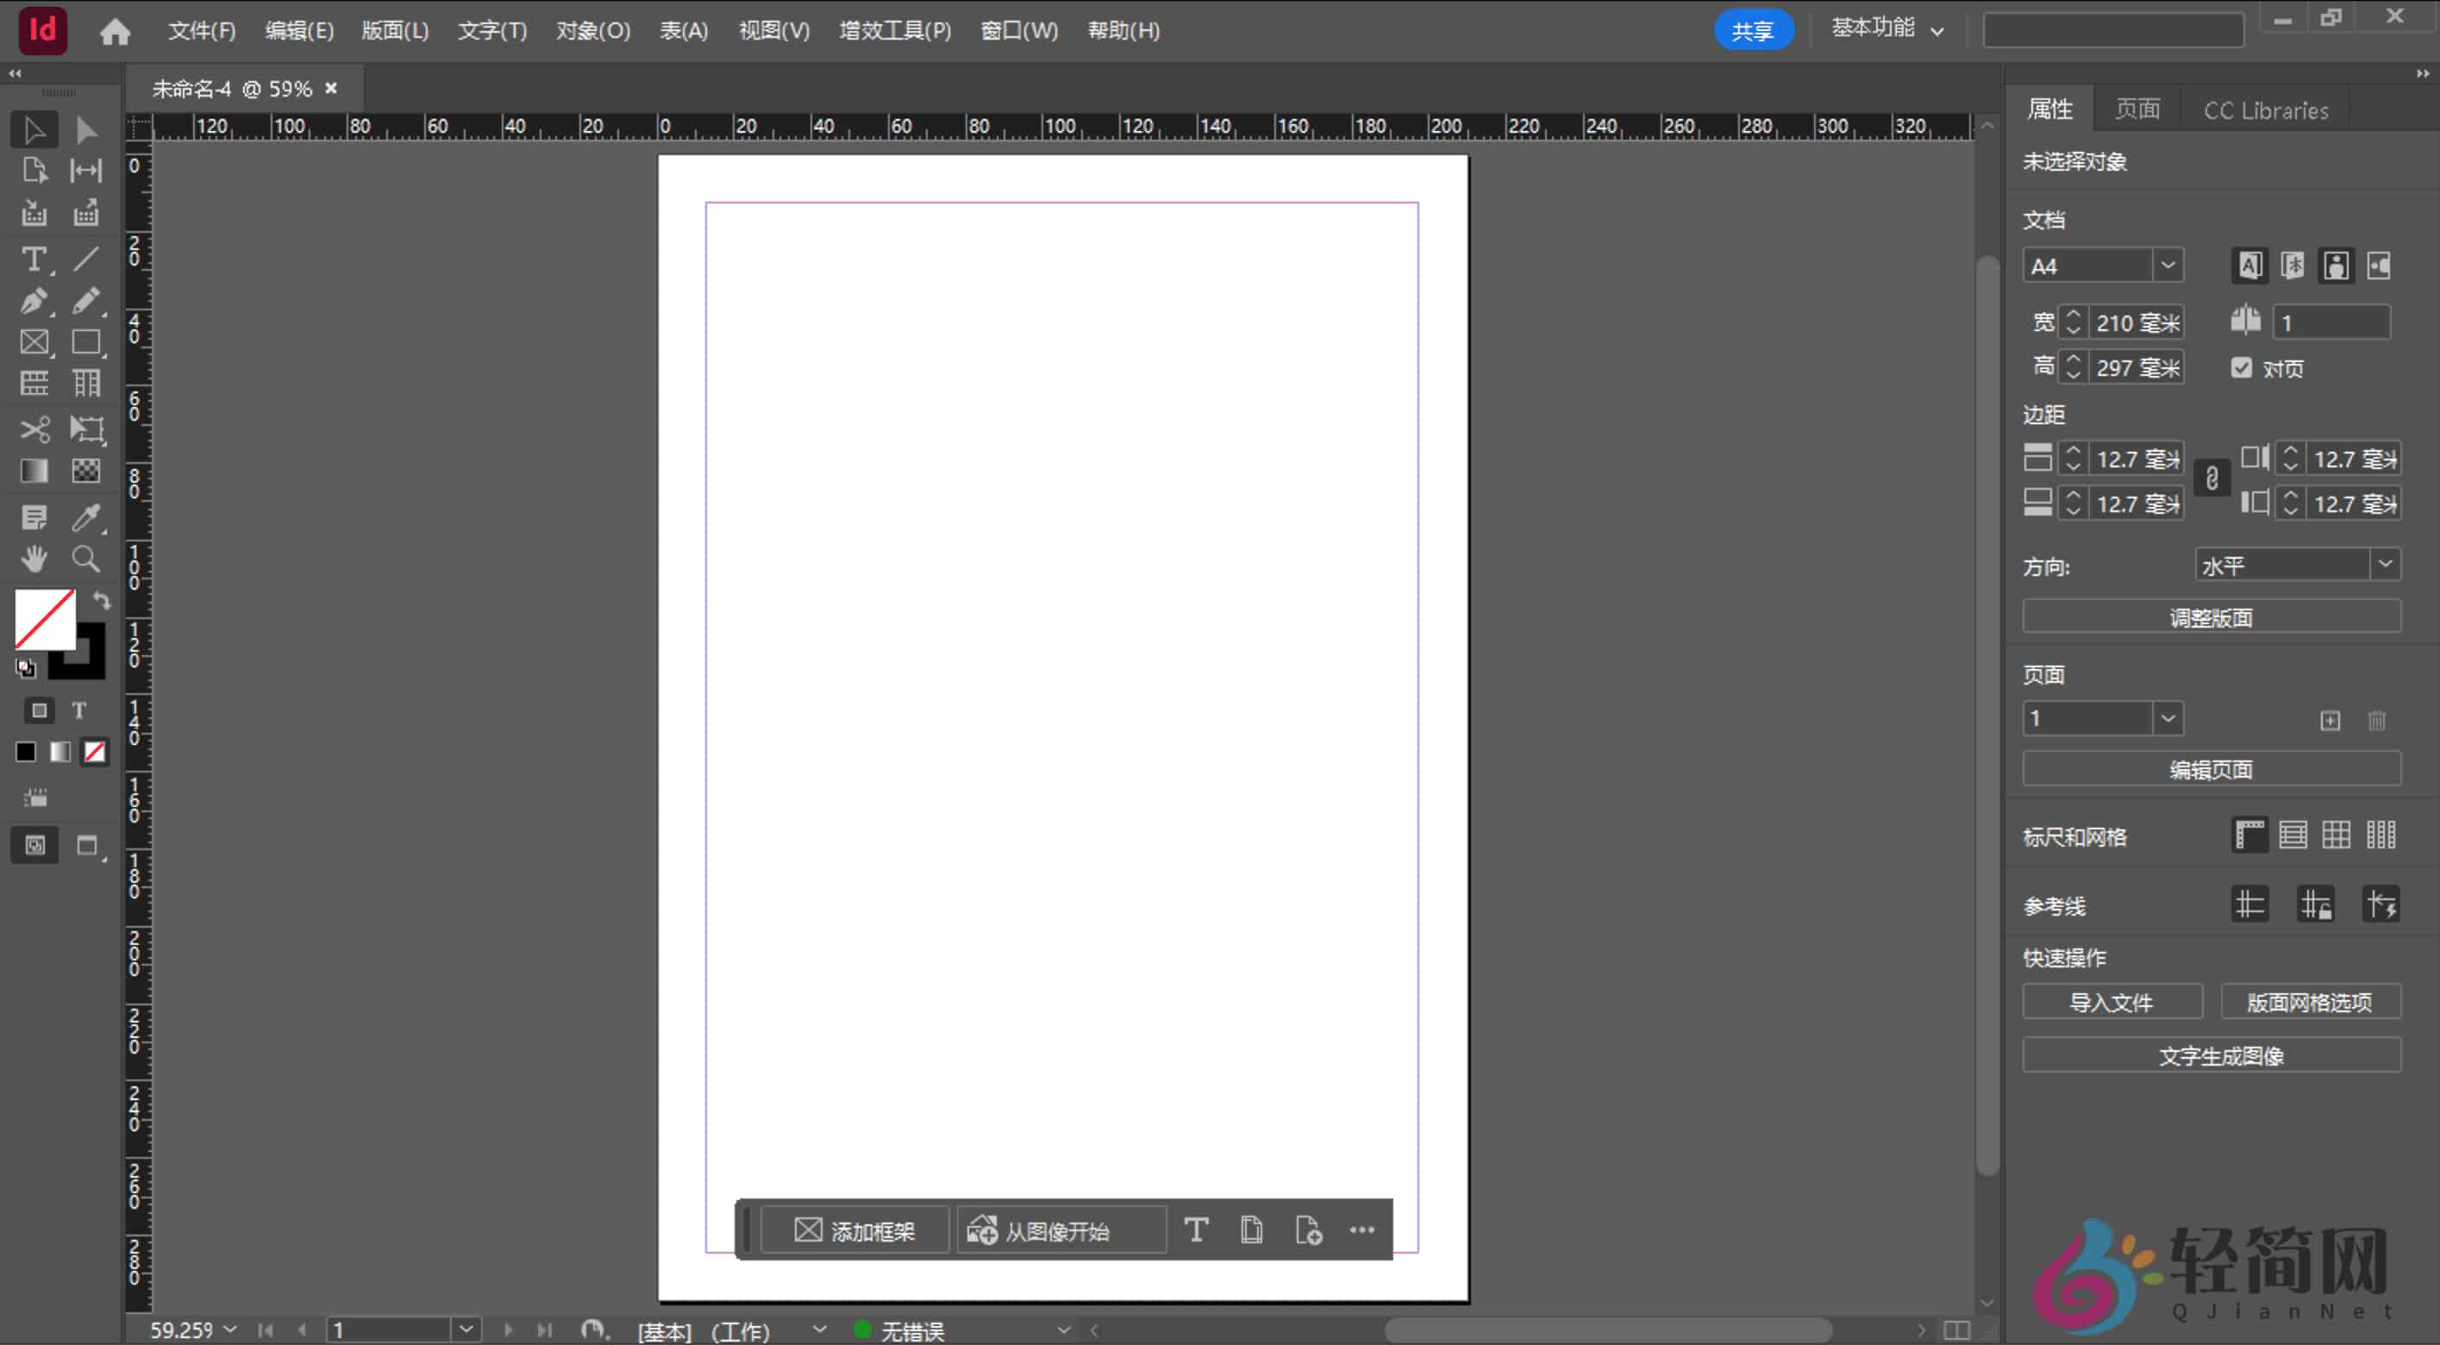Open the A4 page size dropdown
The width and height of the screenshot is (2440, 1345).
[2169, 266]
